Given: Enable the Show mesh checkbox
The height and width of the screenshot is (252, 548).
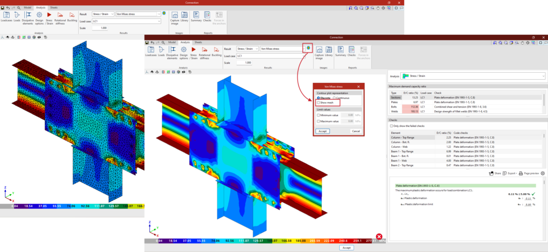Looking at the screenshot, I should [318, 103].
